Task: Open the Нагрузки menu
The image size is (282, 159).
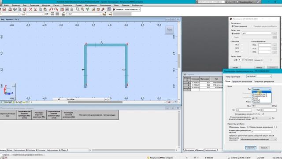Action: pyautogui.click(x=46, y=5)
